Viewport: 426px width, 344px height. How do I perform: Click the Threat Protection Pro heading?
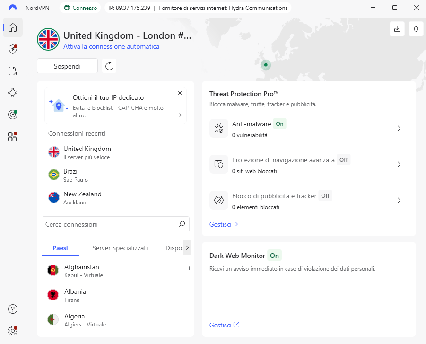243,94
